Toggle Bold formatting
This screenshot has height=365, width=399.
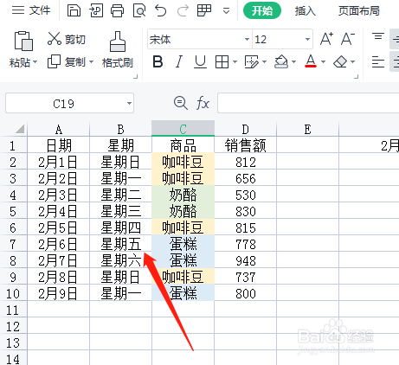click(158, 61)
